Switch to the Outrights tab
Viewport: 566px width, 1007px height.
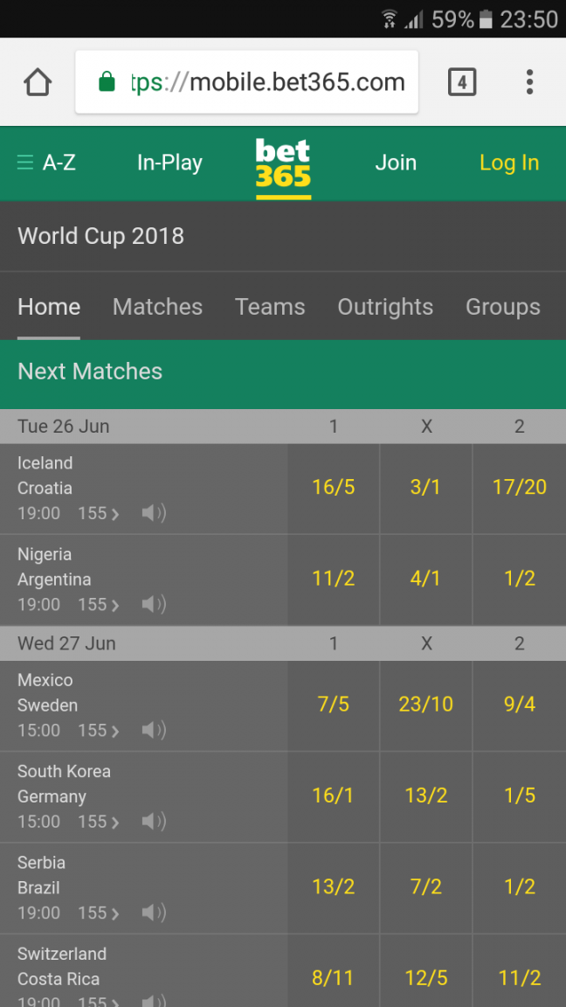pyautogui.click(x=385, y=307)
